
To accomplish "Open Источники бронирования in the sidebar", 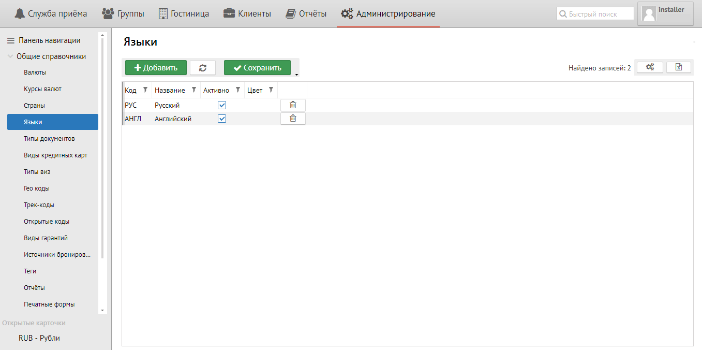I will [53, 255].
